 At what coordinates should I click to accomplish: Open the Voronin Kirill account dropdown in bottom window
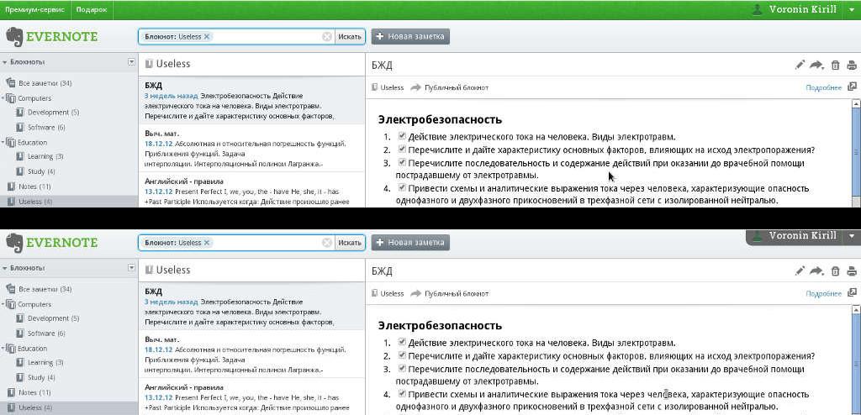pyautogui.click(x=851, y=236)
